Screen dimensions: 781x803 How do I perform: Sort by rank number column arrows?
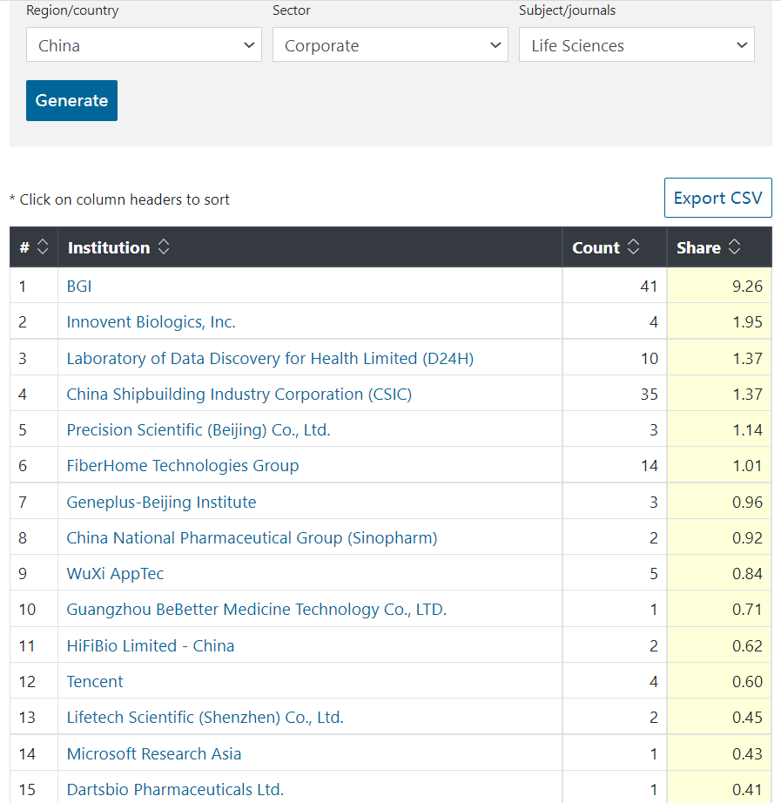[43, 246]
